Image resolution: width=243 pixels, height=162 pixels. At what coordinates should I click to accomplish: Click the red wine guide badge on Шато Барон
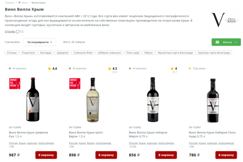click(x=74, y=83)
